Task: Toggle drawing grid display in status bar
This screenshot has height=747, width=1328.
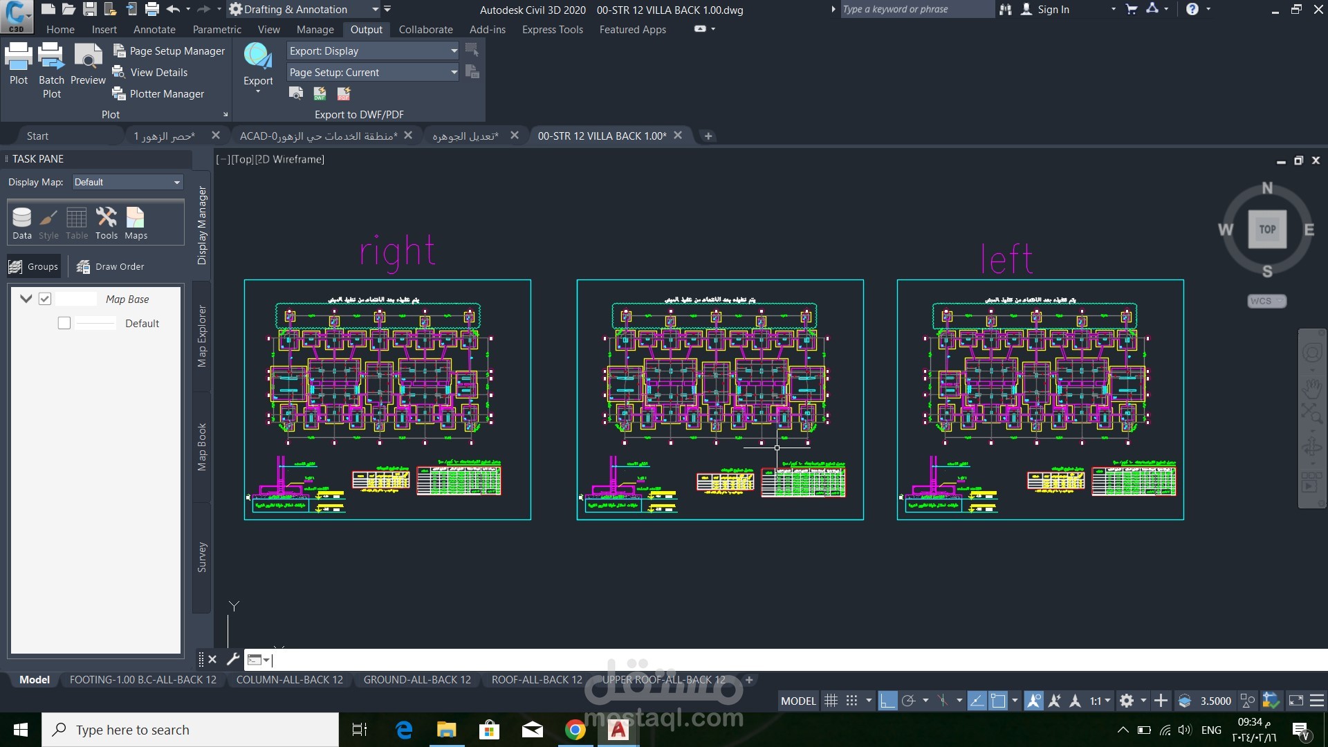Action: pos(831,701)
